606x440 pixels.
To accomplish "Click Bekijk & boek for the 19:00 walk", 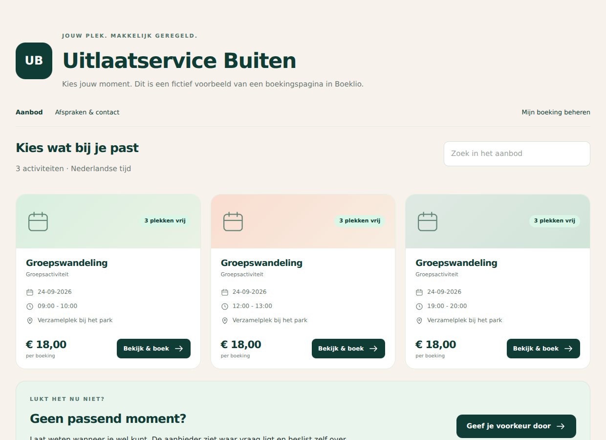I will point(543,349).
